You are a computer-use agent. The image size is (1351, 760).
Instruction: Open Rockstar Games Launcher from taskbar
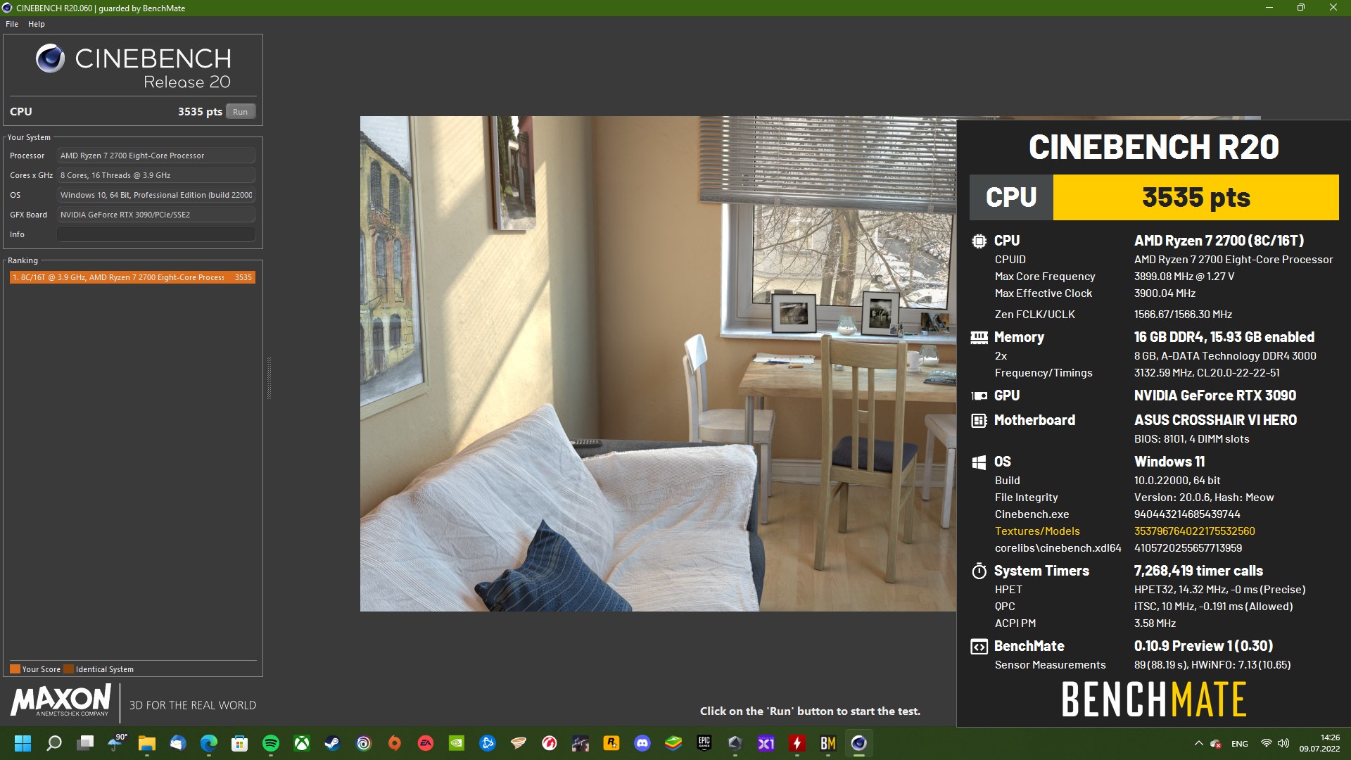(611, 743)
